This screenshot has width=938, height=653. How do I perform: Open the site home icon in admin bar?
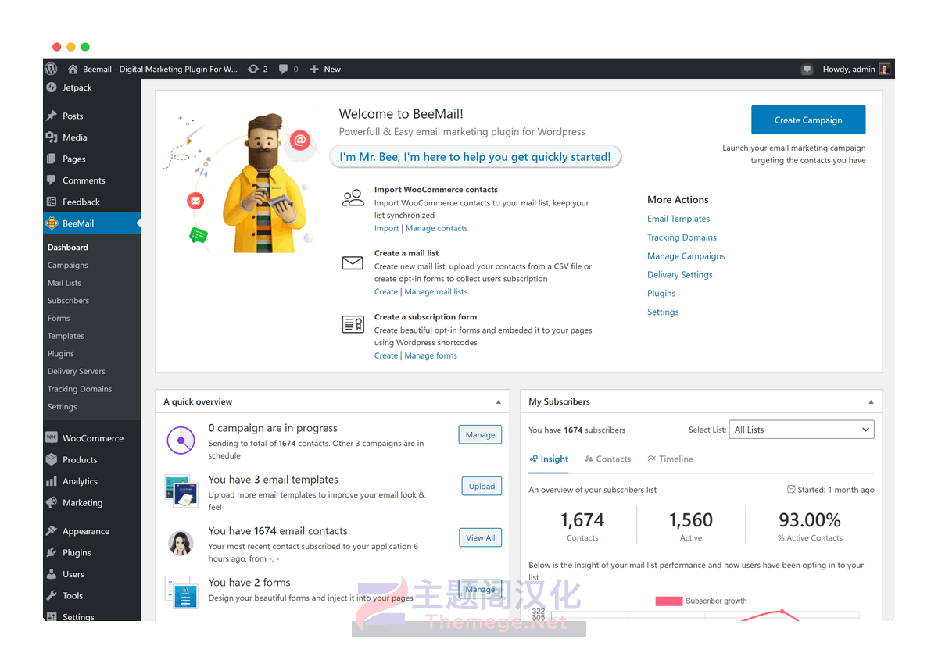[73, 69]
